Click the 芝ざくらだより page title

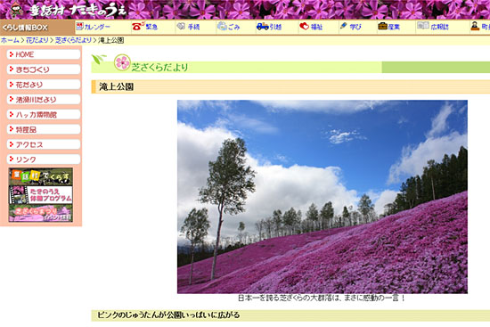[159, 67]
